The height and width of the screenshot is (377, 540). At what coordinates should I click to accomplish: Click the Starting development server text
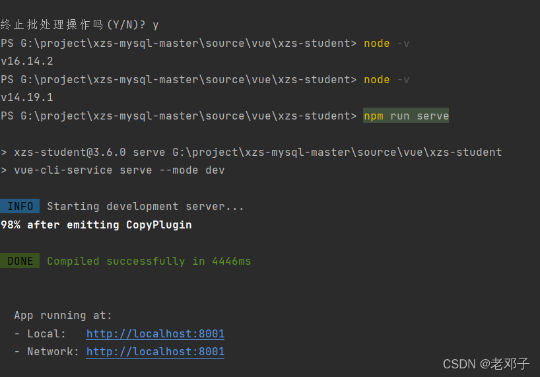pos(145,207)
